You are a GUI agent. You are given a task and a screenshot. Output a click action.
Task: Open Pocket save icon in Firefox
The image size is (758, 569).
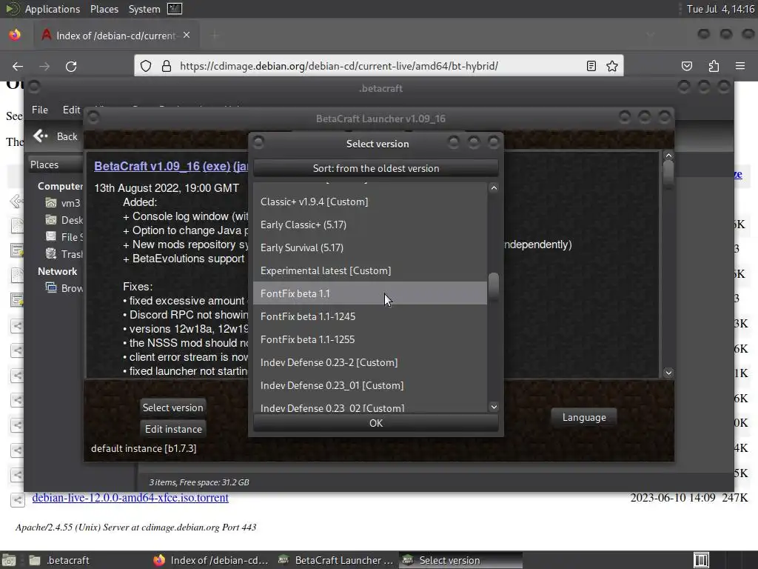[687, 66]
